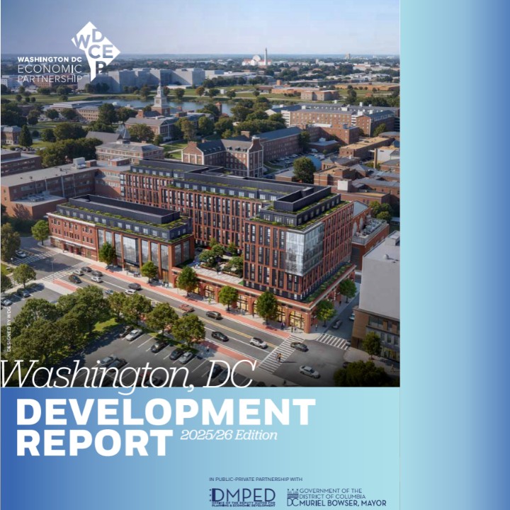Click the green rooftop of the low building
510x510 pixels.
[x=120, y=212]
